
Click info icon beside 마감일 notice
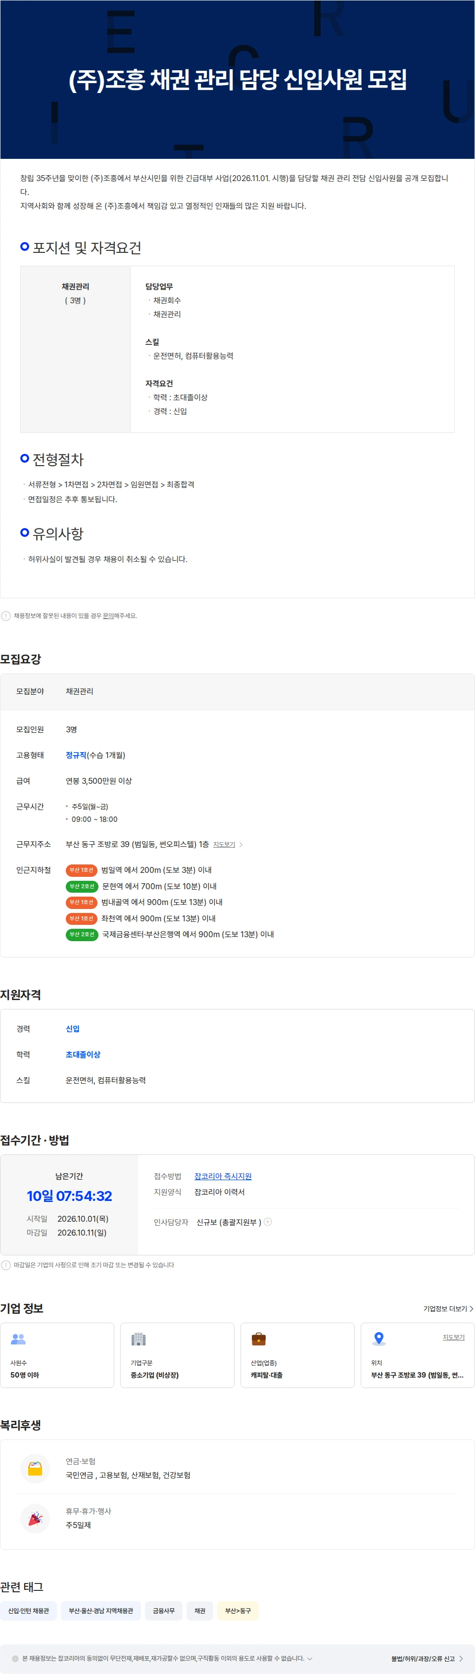click(6, 1265)
